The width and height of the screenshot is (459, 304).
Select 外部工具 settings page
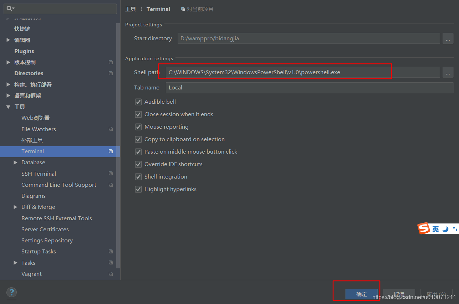(32, 140)
